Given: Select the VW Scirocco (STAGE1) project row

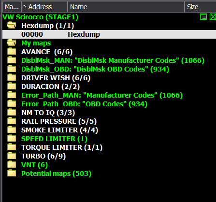Looking at the screenshot, I should tap(41, 17).
